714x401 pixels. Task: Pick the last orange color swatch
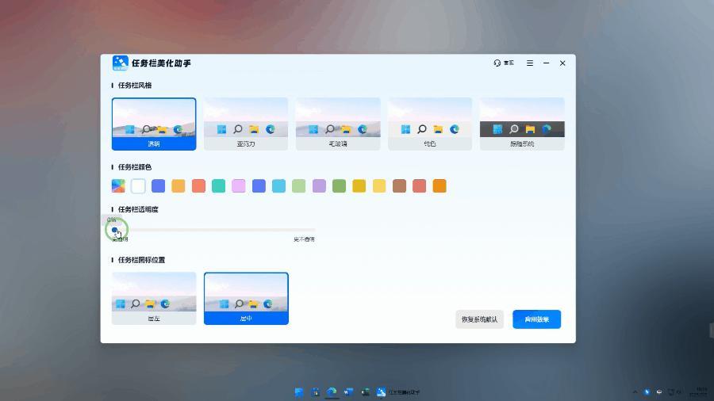click(x=440, y=186)
